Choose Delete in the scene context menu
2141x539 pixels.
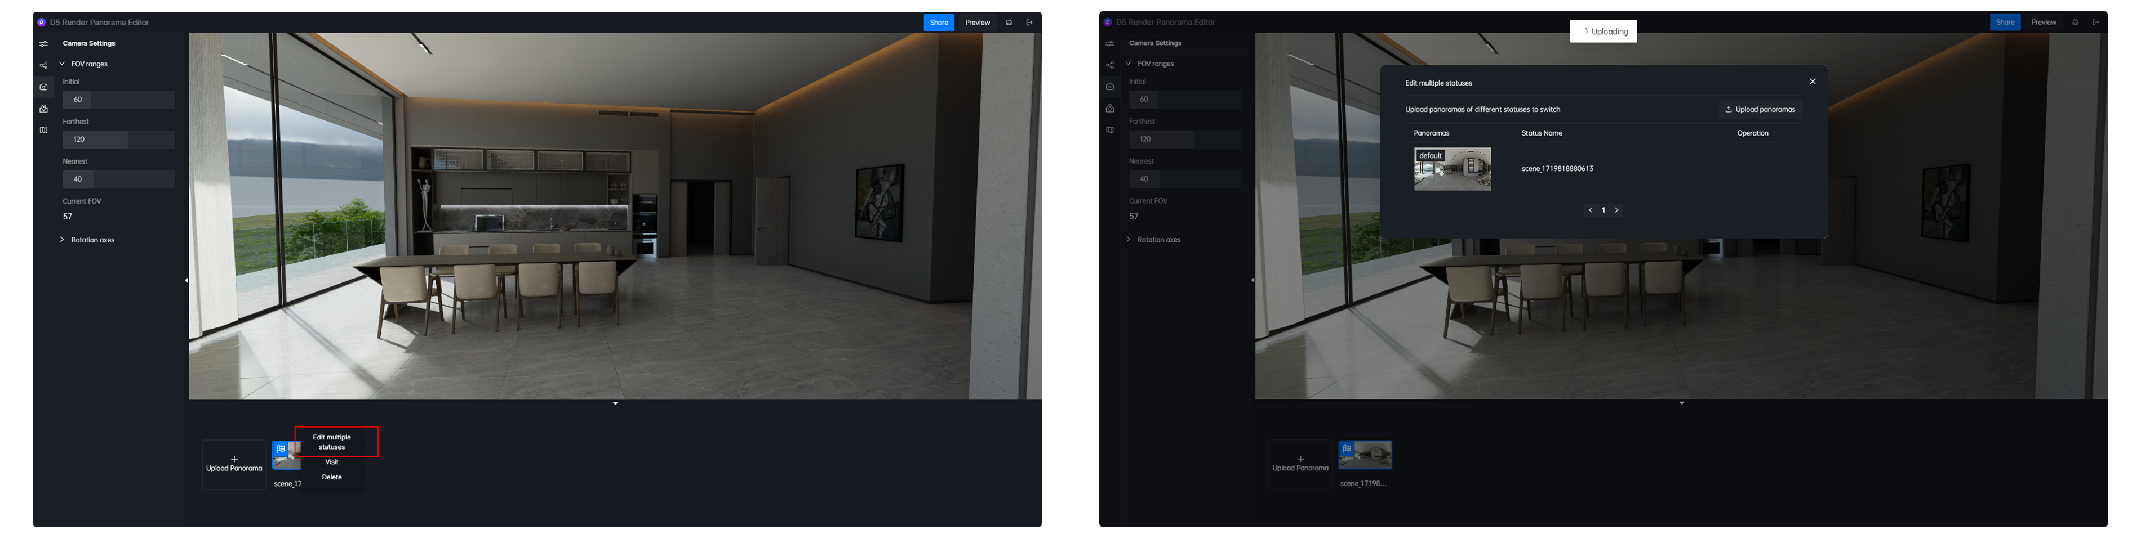(332, 477)
